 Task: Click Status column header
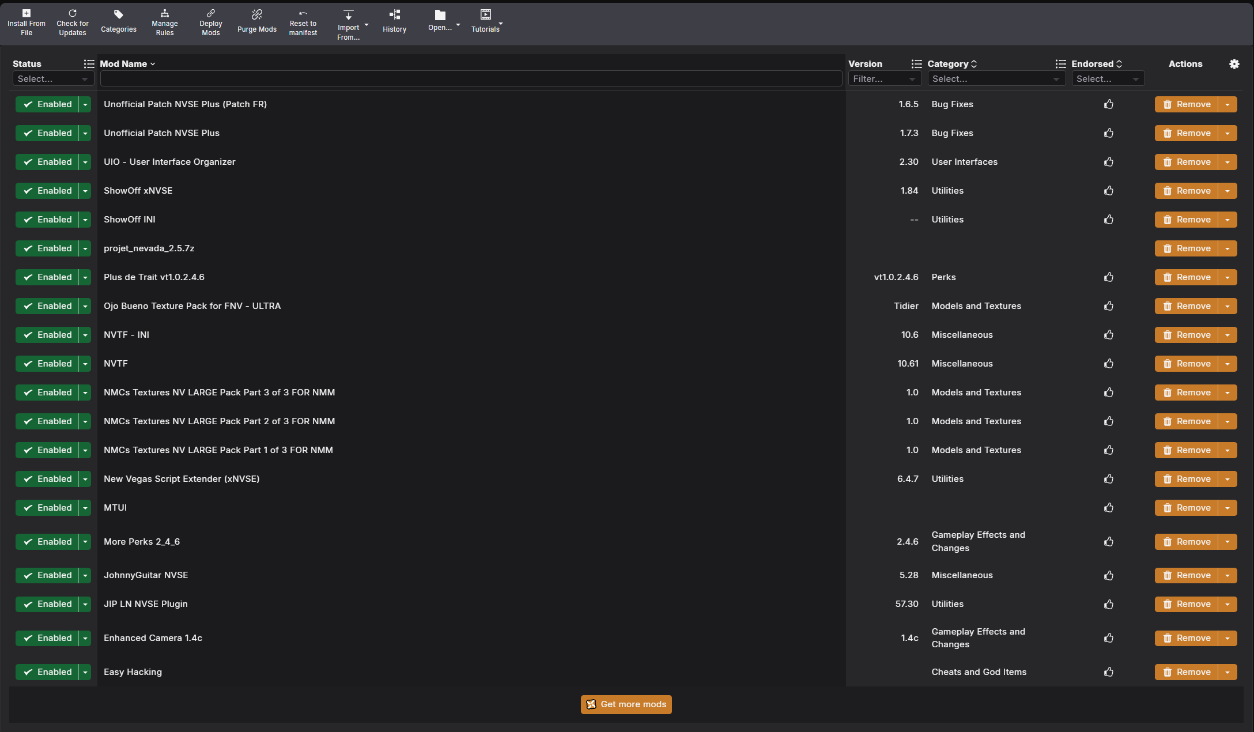pos(27,64)
